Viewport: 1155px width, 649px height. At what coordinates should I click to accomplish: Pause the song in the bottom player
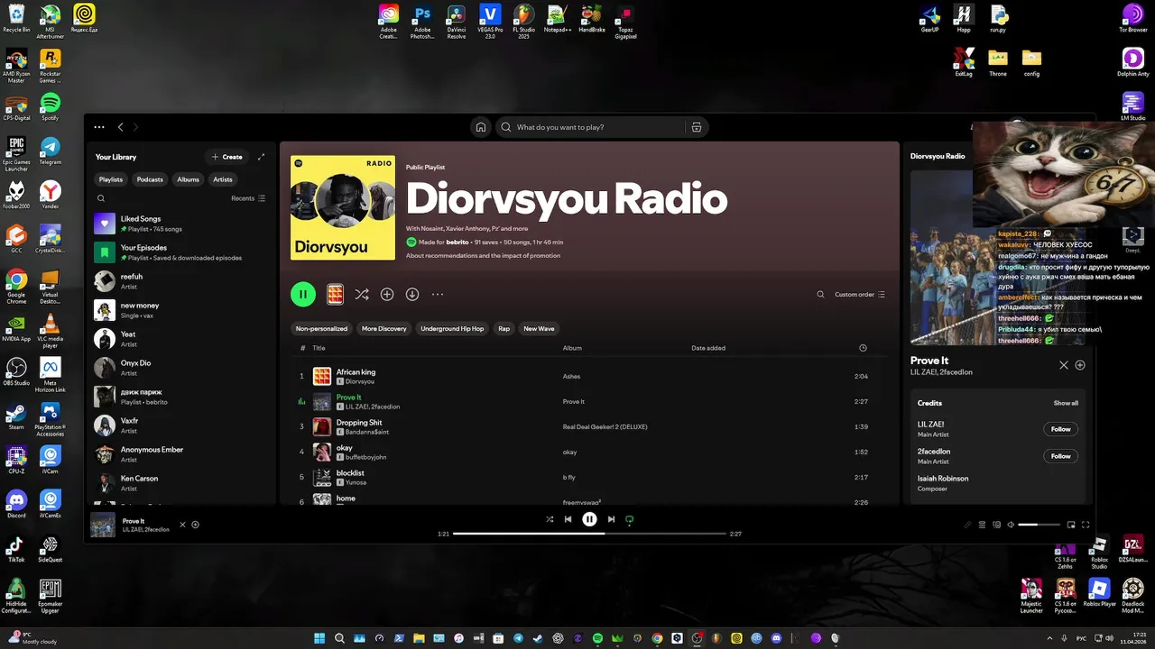589,519
